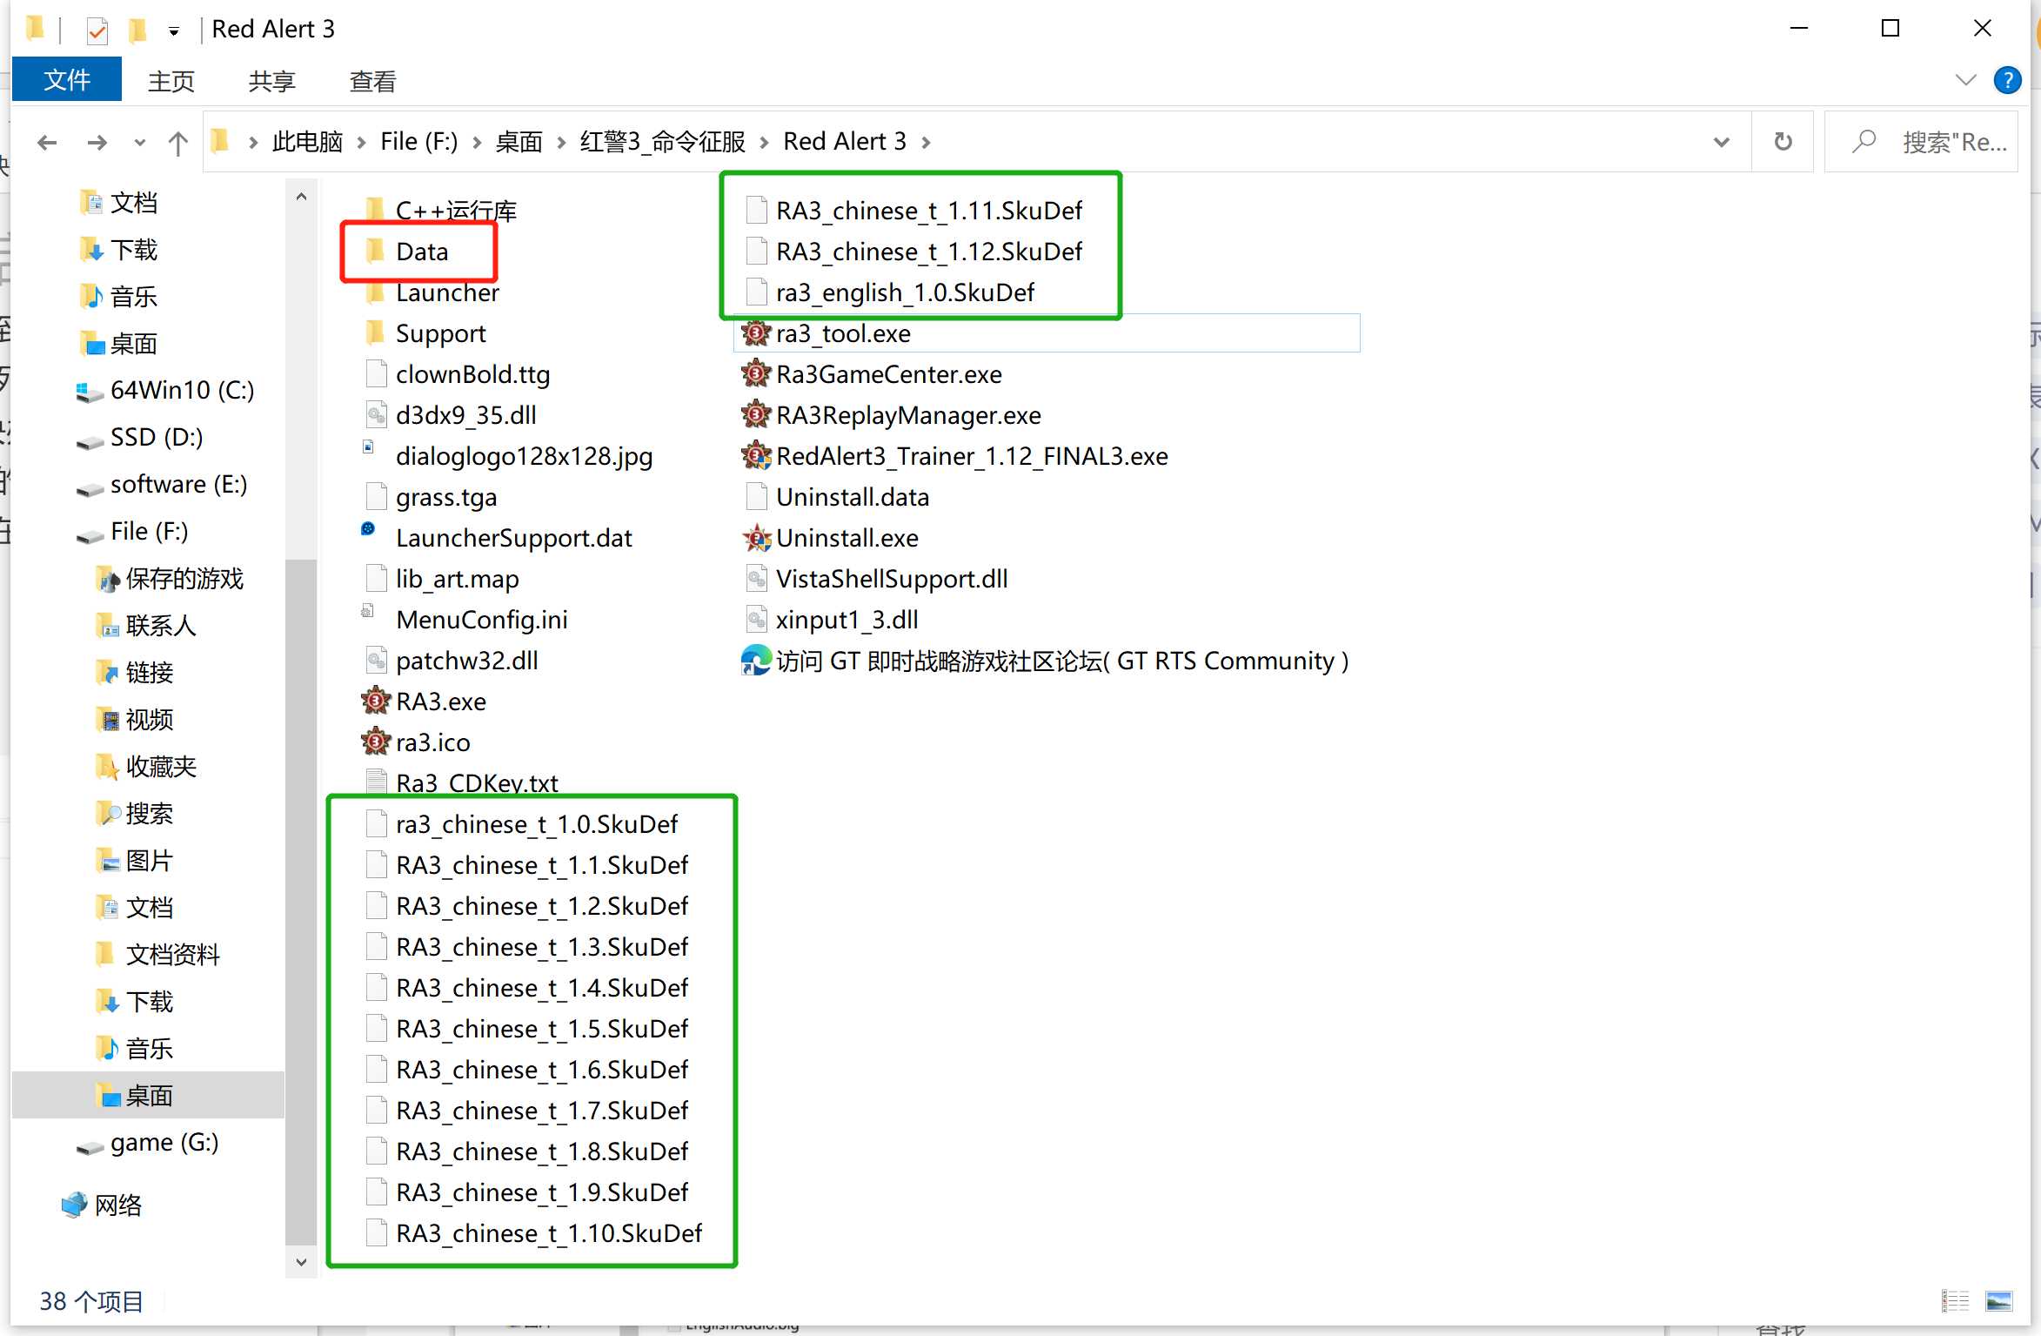Navigate to 红警3_命令征服 breadcrumb
Image resolution: width=2041 pixels, height=1336 pixels.
662,141
